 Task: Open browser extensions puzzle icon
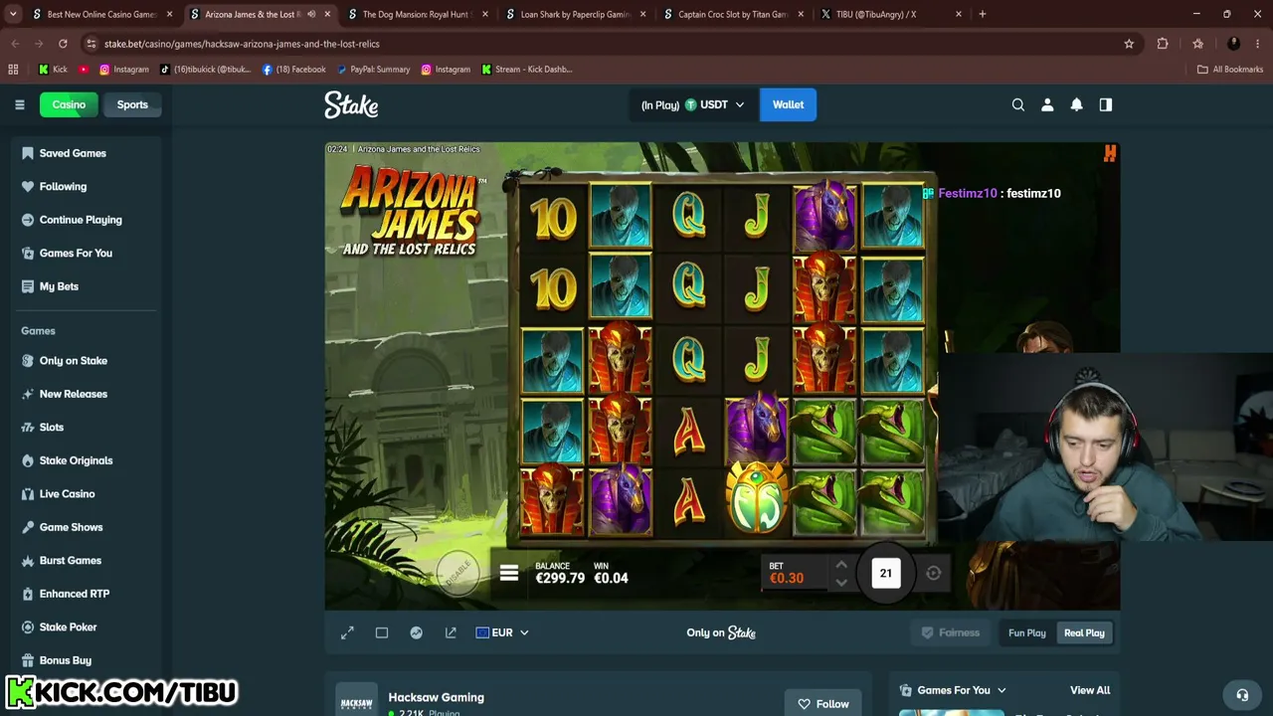click(1163, 44)
